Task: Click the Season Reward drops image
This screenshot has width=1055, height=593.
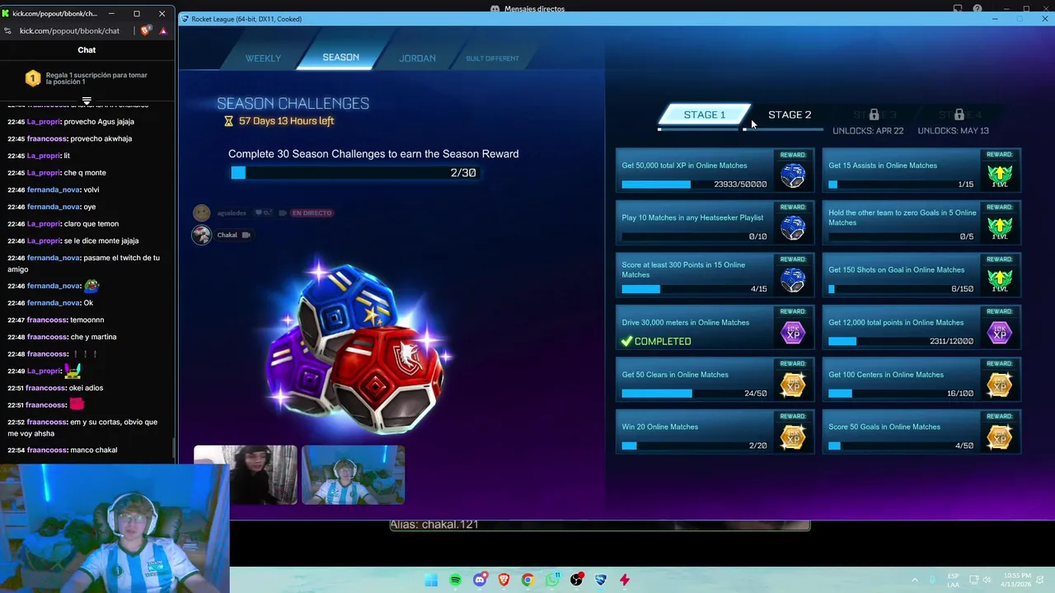Action: click(357, 350)
